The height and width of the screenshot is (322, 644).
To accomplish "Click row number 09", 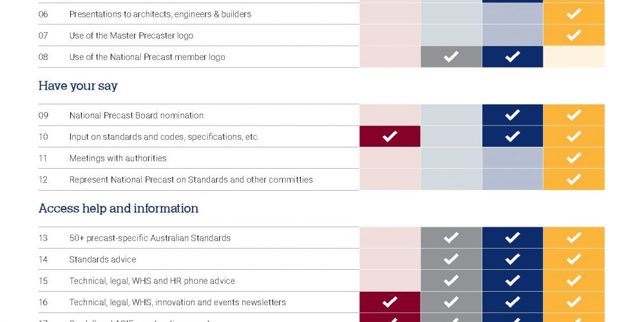I will point(43,115).
